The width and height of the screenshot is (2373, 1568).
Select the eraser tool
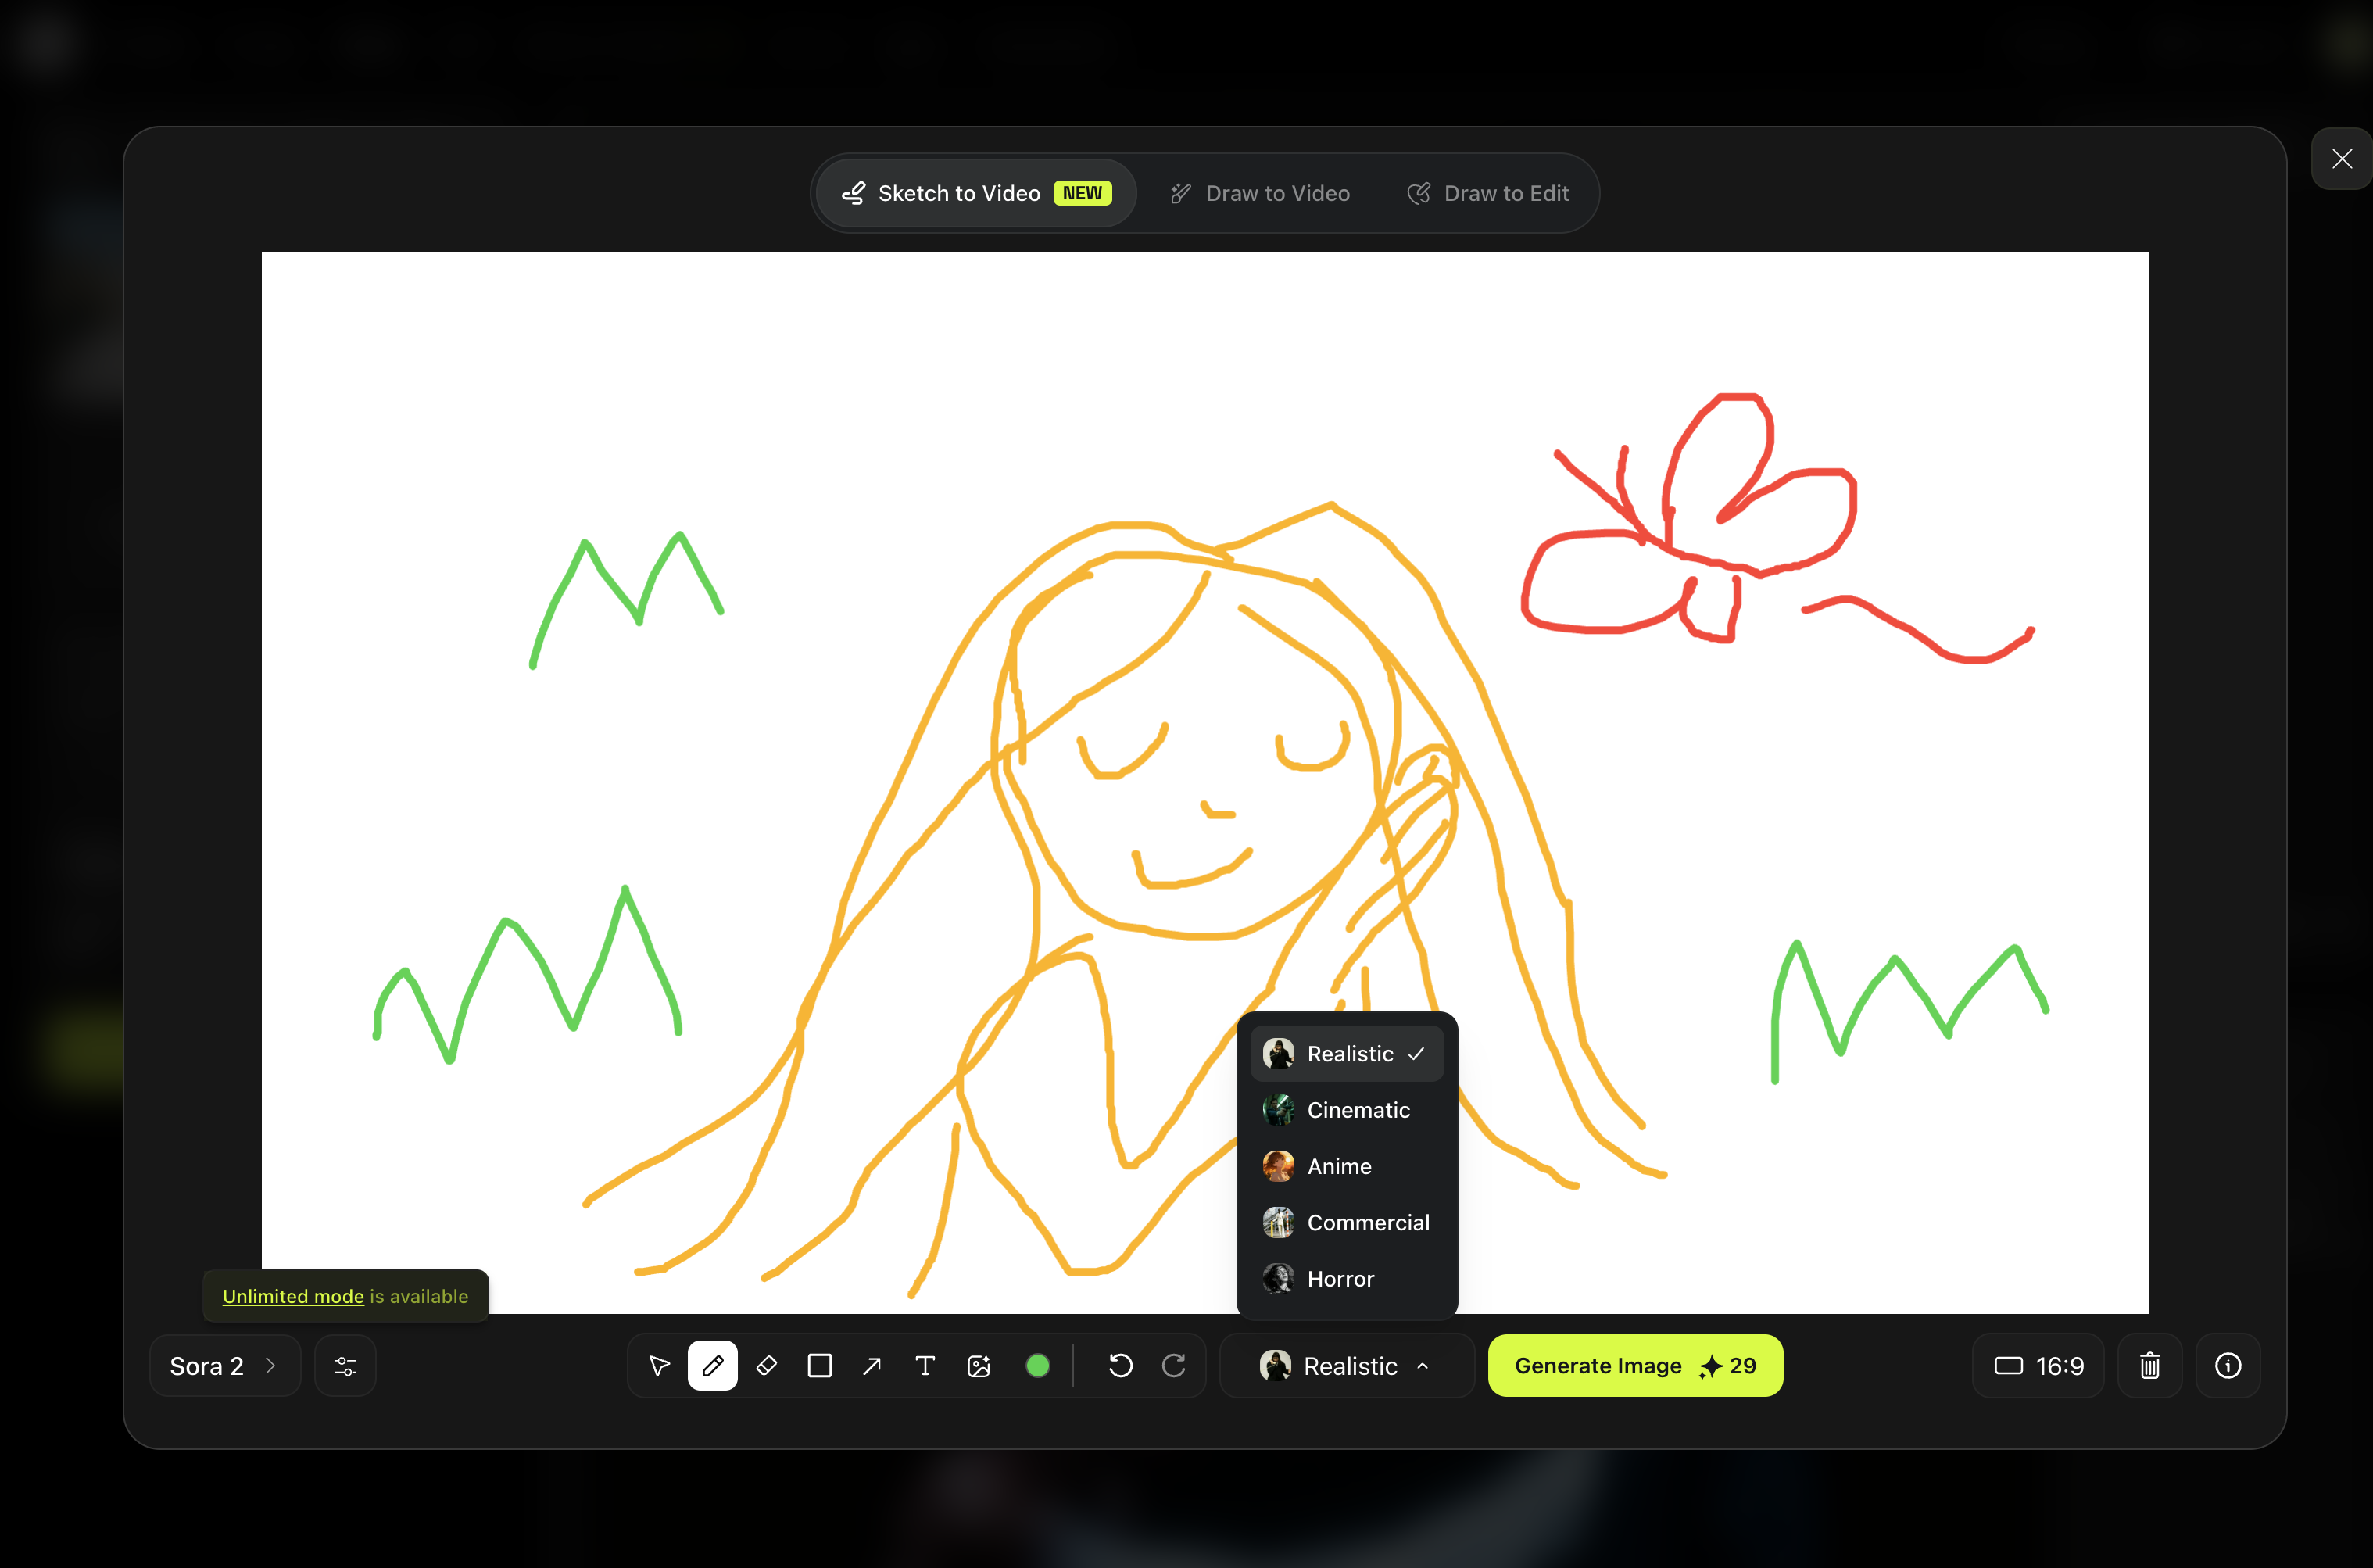pyautogui.click(x=766, y=1366)
